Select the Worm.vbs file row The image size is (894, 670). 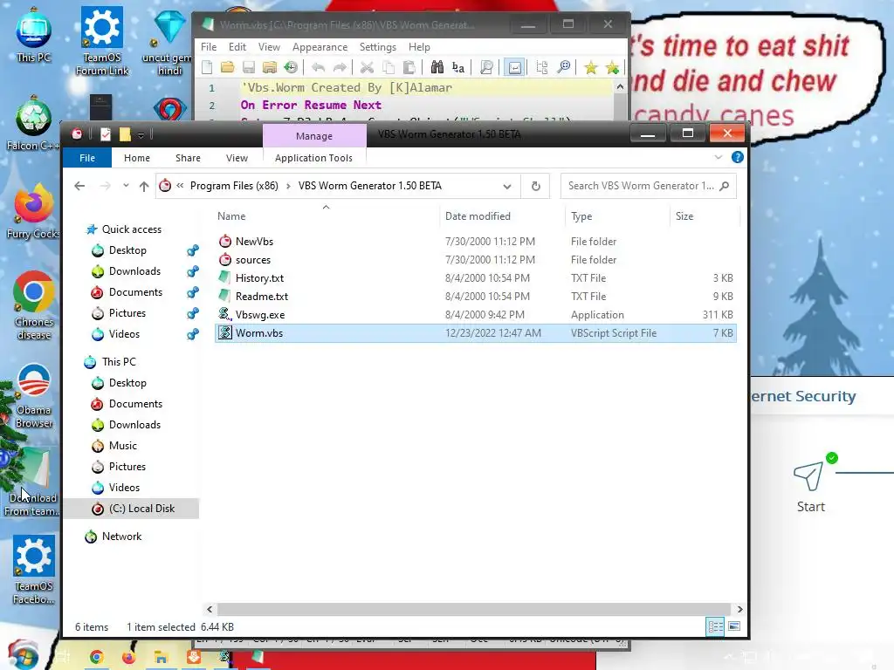click(476, 333)
